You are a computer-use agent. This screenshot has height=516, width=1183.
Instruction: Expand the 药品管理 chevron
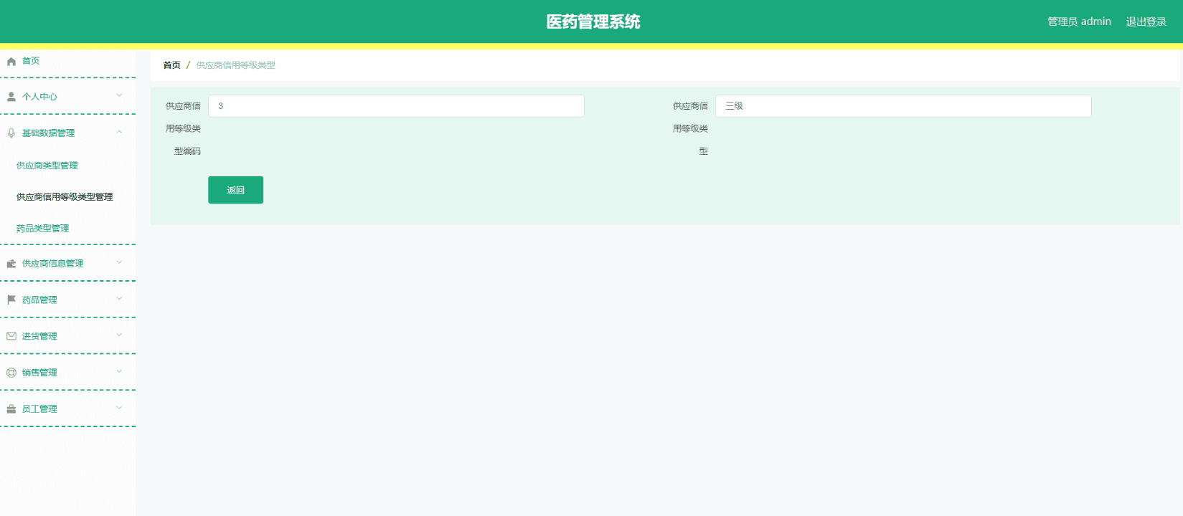119,298
